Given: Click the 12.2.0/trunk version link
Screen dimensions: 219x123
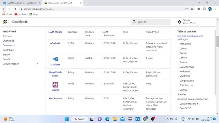Looking at the screenshot, I should 108,84.
